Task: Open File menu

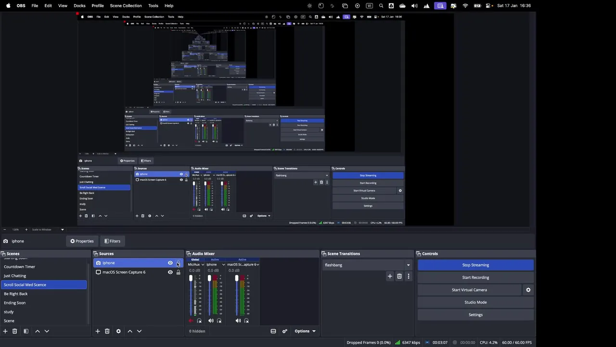Action: click(35, 6)
